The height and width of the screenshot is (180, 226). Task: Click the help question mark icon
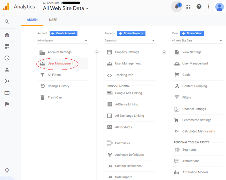coord(199,7)
